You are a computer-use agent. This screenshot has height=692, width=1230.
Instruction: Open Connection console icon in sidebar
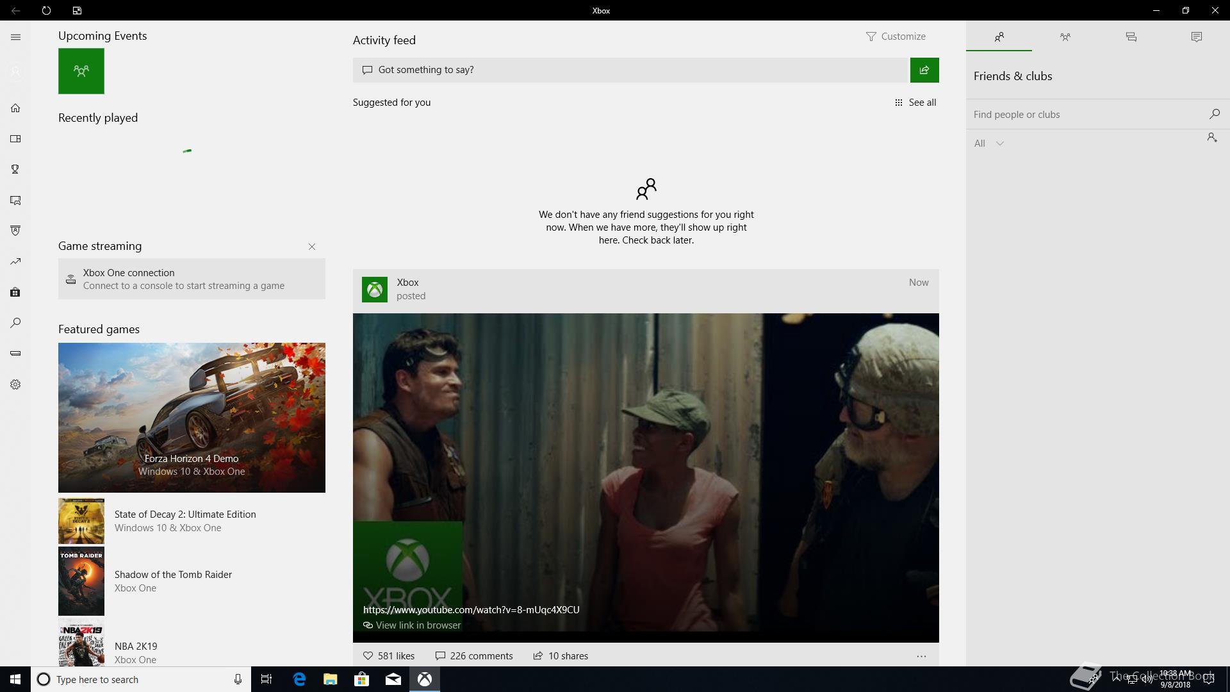(x=15, y=354)
